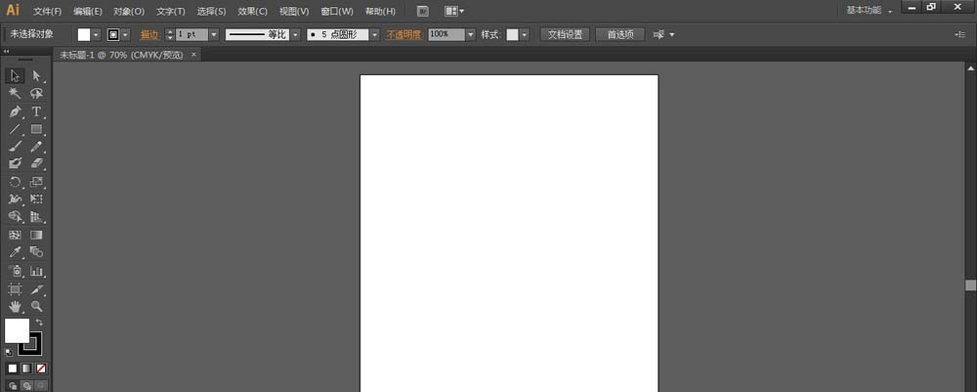Screen dimensions: 977x392
Task: Open the brush definition dropdown (5 点圆形)
Action: pyautogui.click(x=374, y=35)
